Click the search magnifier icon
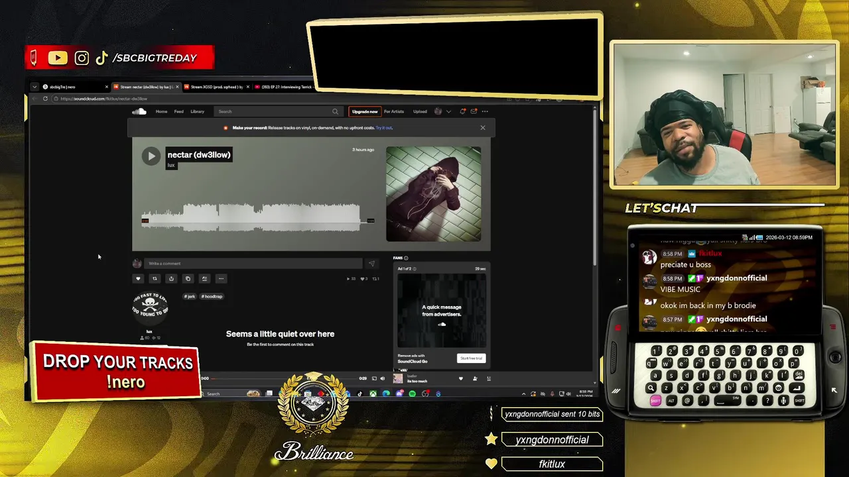Screen dimensions: 849x477 [x=335, y=111]
